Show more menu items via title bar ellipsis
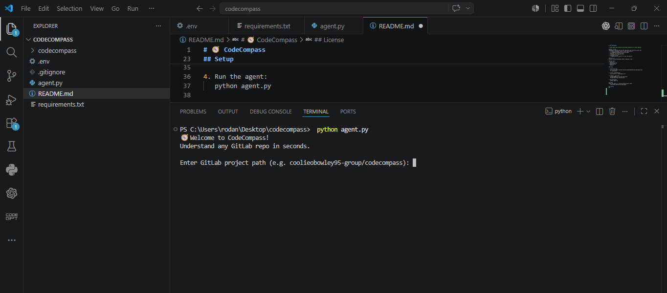This screenshot has width=667, height=293. [x=152, y=8]
